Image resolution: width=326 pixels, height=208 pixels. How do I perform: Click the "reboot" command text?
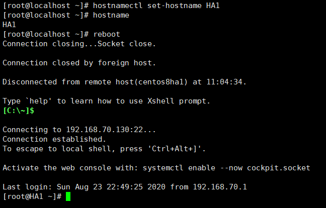click(106, 34)
